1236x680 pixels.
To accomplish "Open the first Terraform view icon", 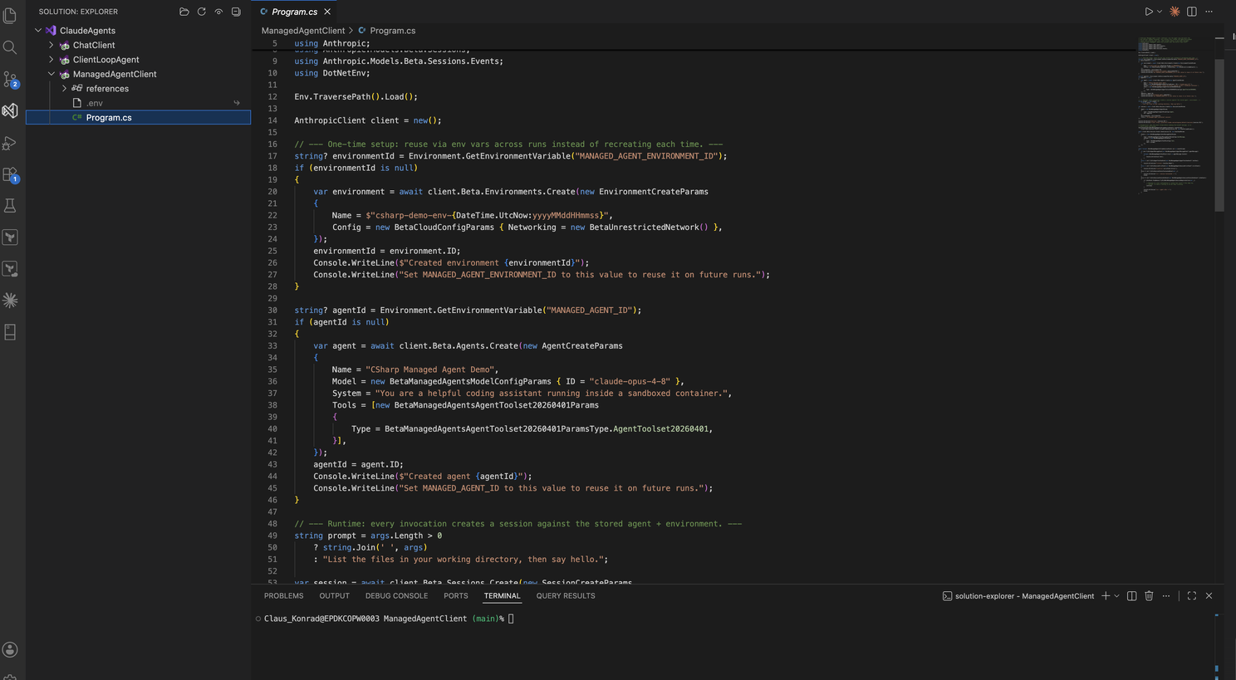I will (10, 237).
